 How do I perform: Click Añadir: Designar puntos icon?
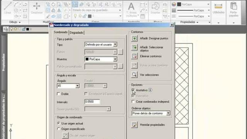click(134, 39)
